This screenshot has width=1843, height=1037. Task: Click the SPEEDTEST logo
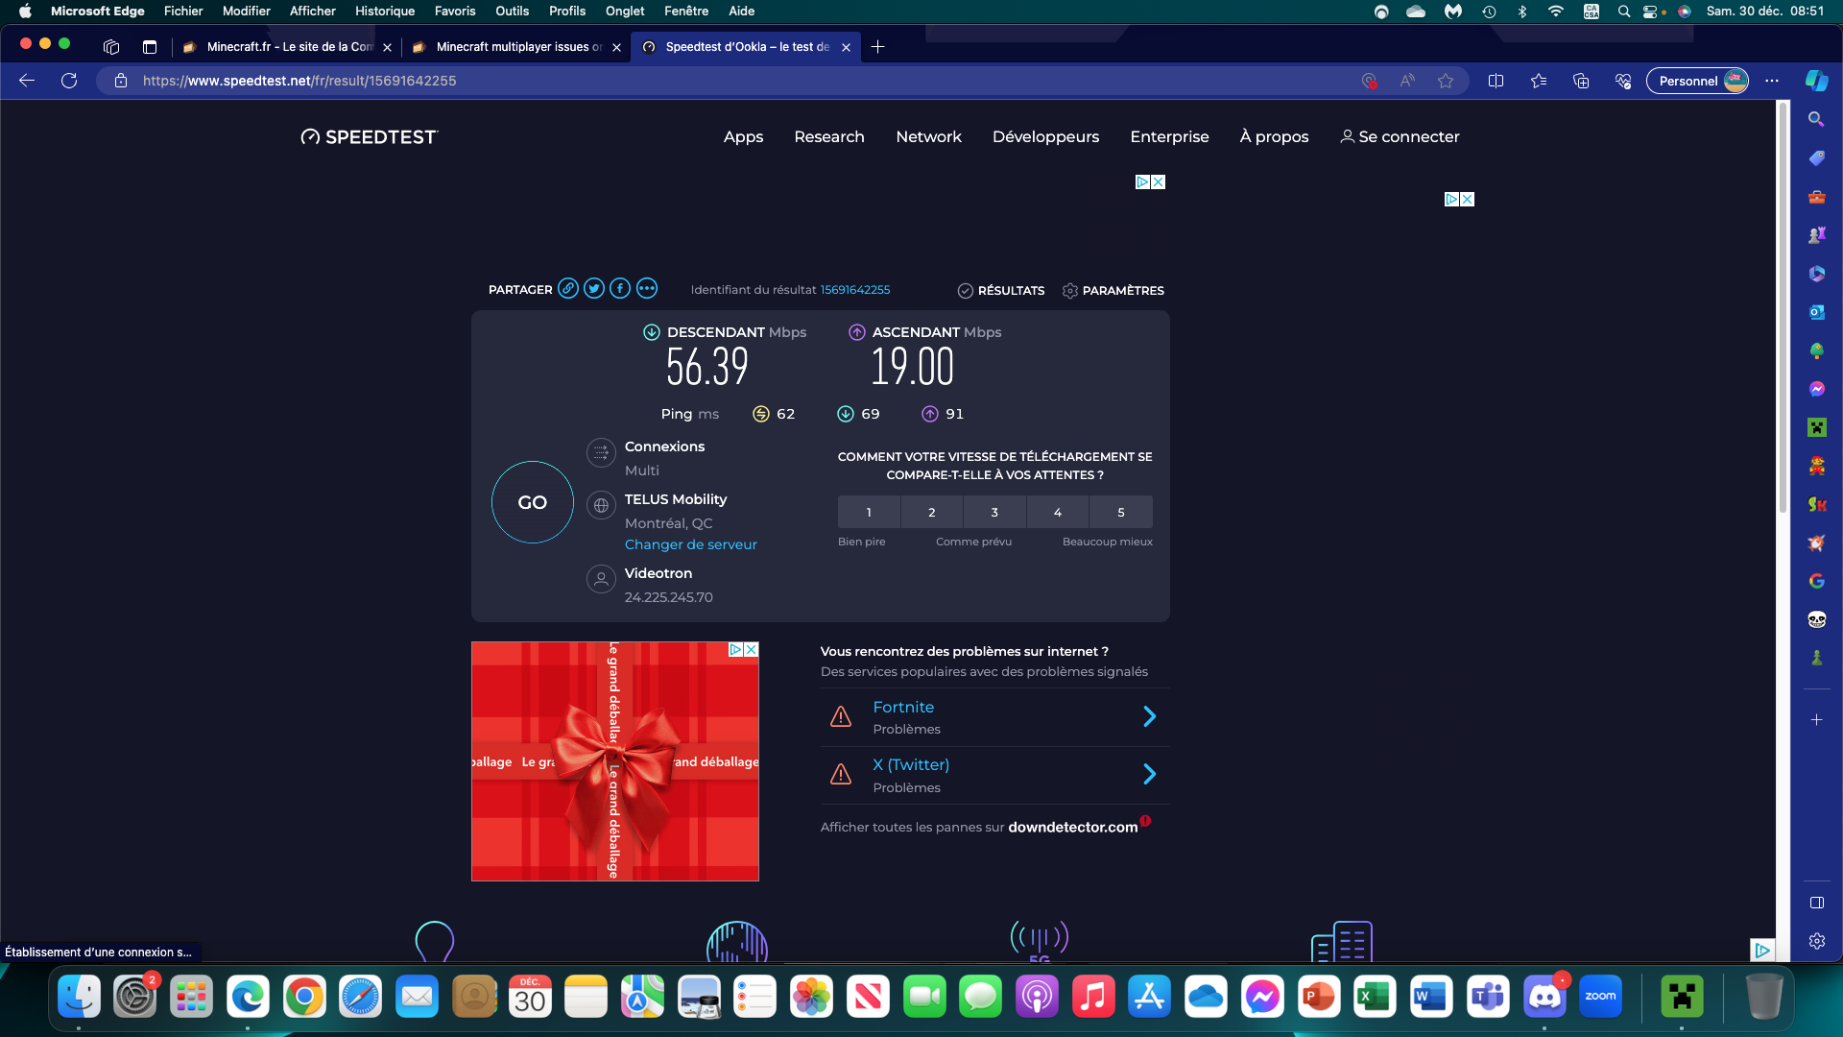tap(370, 136)
